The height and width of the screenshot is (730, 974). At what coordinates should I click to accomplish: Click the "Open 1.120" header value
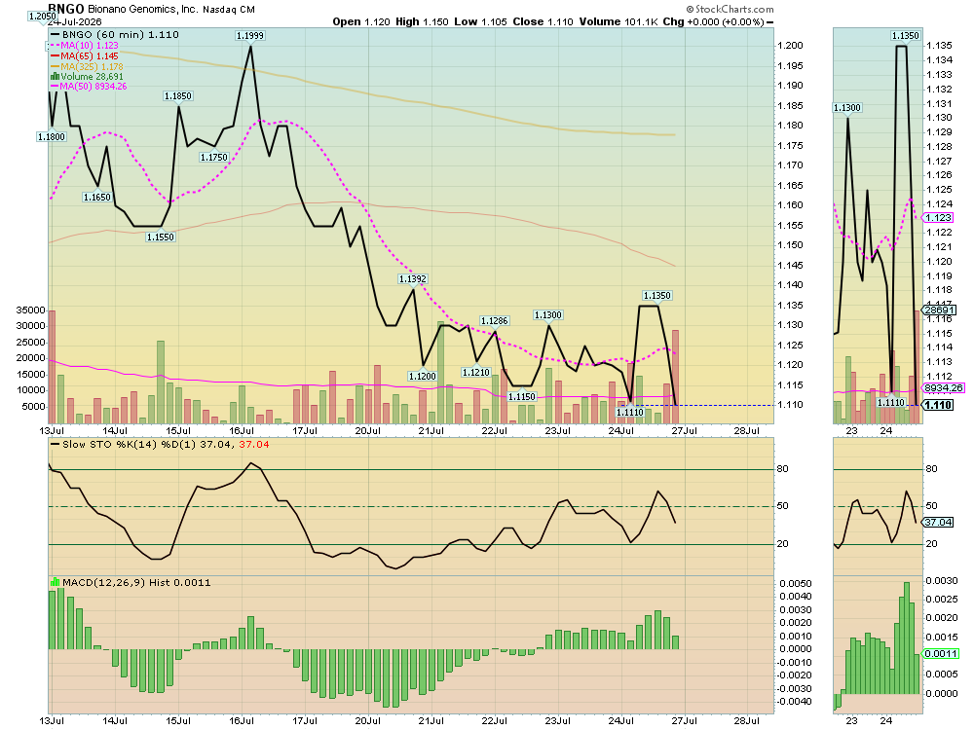[361, 21]
